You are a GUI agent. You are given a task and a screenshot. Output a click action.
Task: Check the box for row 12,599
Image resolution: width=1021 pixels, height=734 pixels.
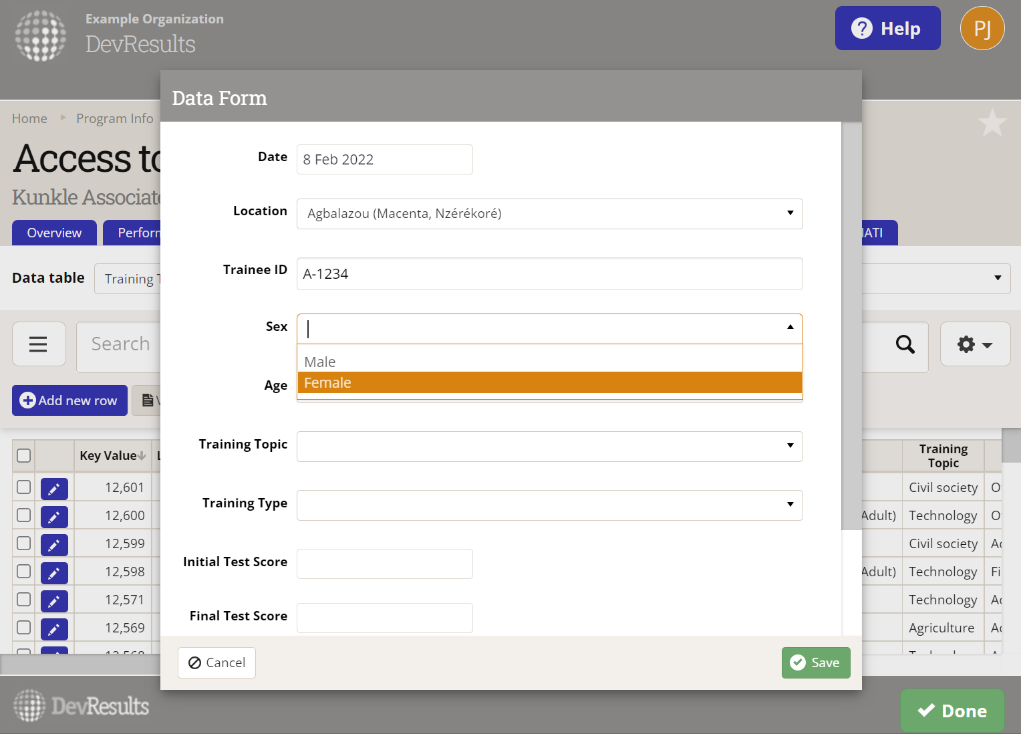pos(24,543)
